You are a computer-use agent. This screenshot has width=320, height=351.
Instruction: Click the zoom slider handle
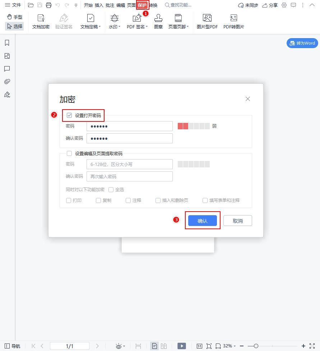256,346
